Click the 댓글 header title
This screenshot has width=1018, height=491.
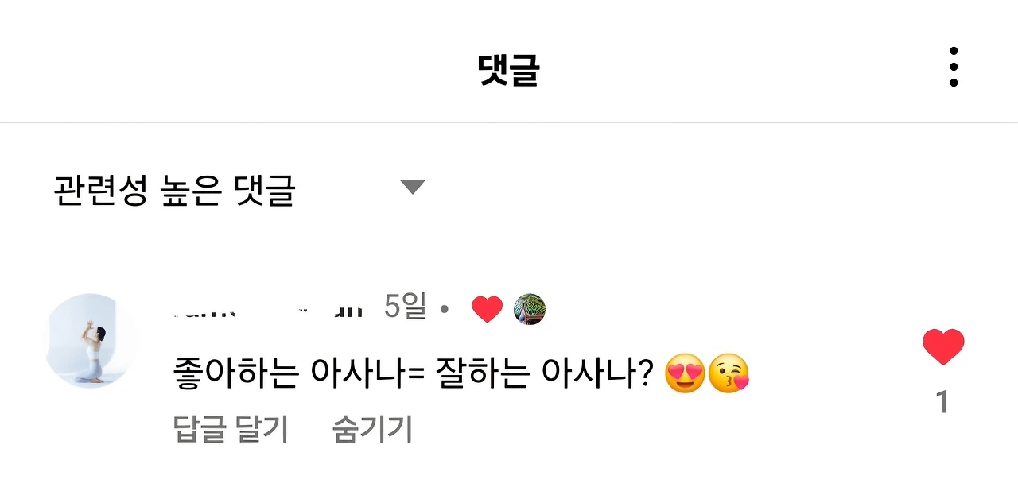509,69
